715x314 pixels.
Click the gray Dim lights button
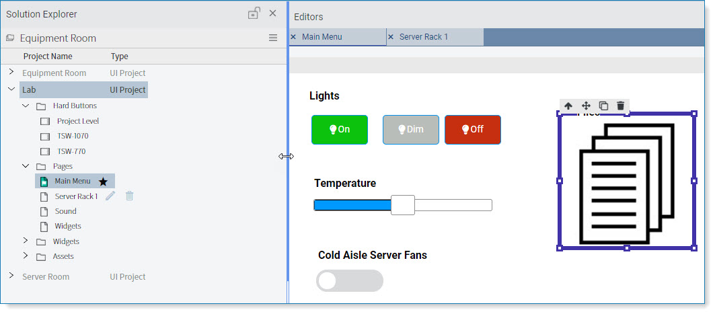coord(411,129)
